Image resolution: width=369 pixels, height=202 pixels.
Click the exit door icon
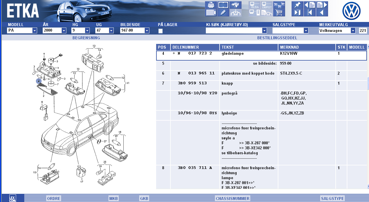(x=297, y=13)
